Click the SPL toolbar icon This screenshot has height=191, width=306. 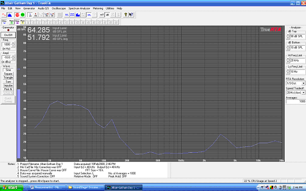[x=89, y=15]
